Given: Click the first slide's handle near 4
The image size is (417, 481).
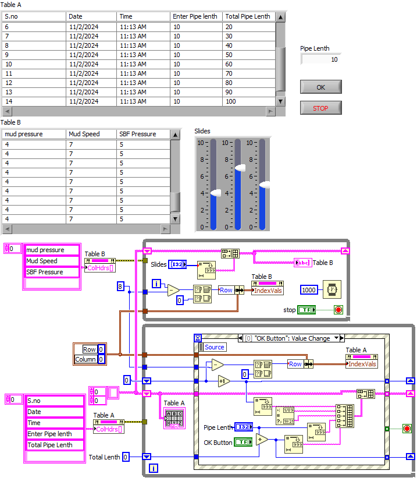Looking at the screenshot, I should pos(215,193).
